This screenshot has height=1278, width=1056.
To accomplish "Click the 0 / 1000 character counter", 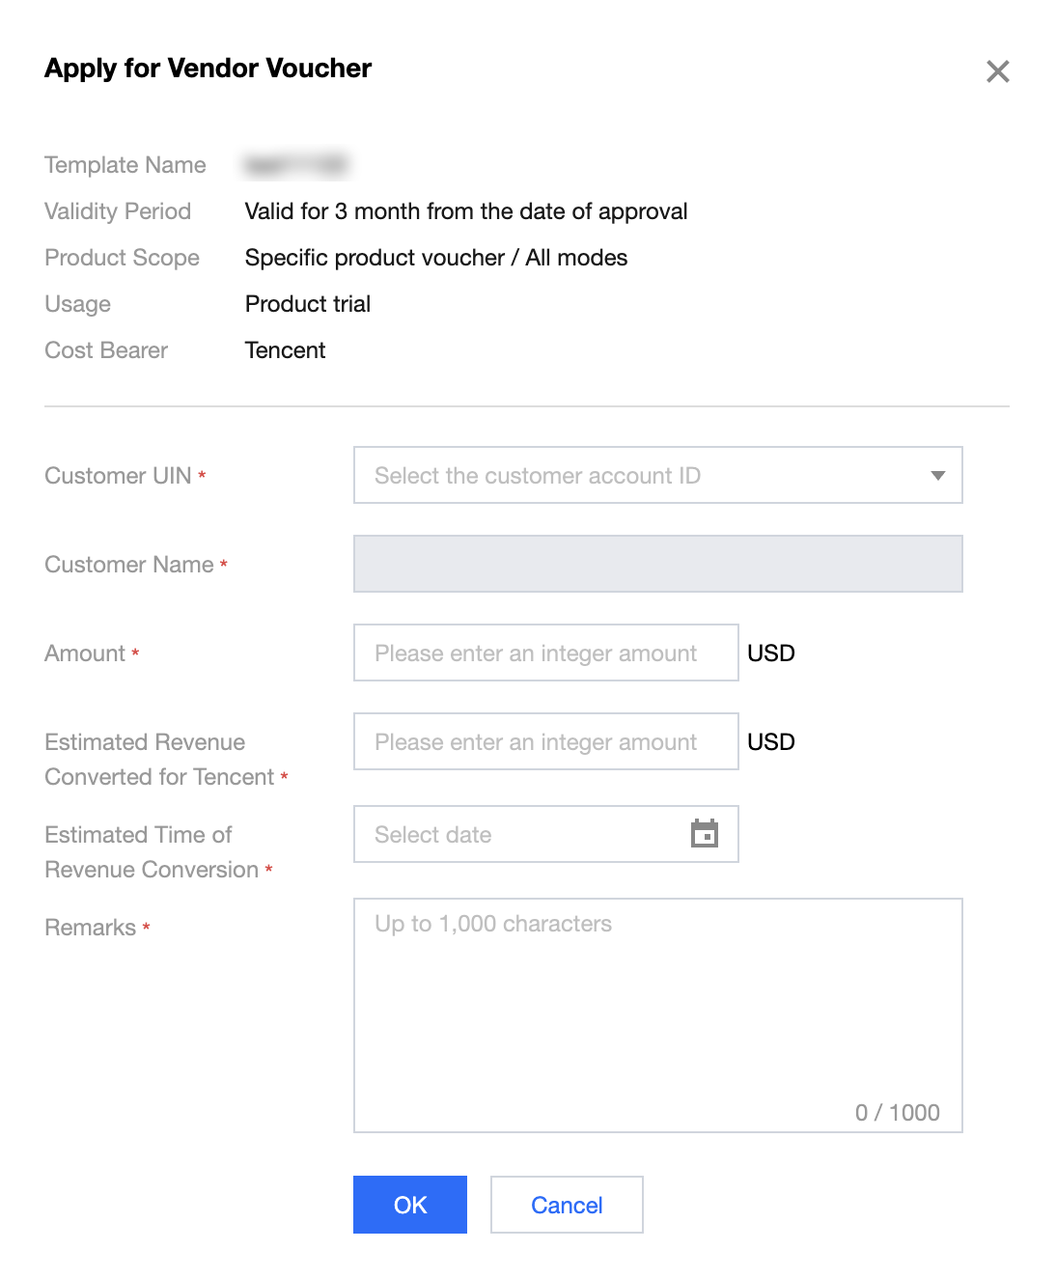I will 897,1112.
